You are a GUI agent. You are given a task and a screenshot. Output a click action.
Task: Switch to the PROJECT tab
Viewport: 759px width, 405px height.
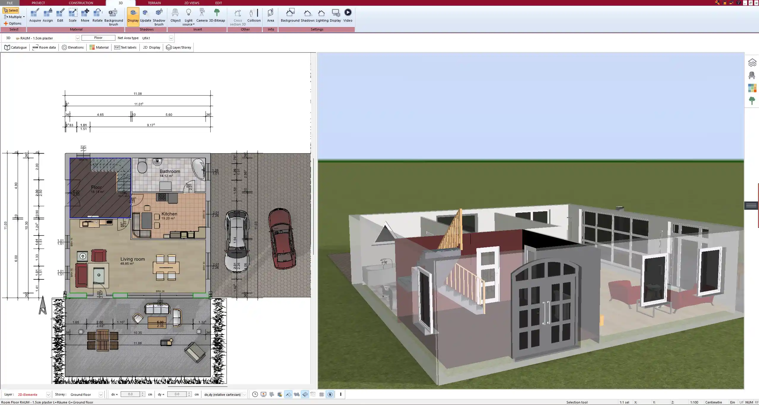click(38, 3)
